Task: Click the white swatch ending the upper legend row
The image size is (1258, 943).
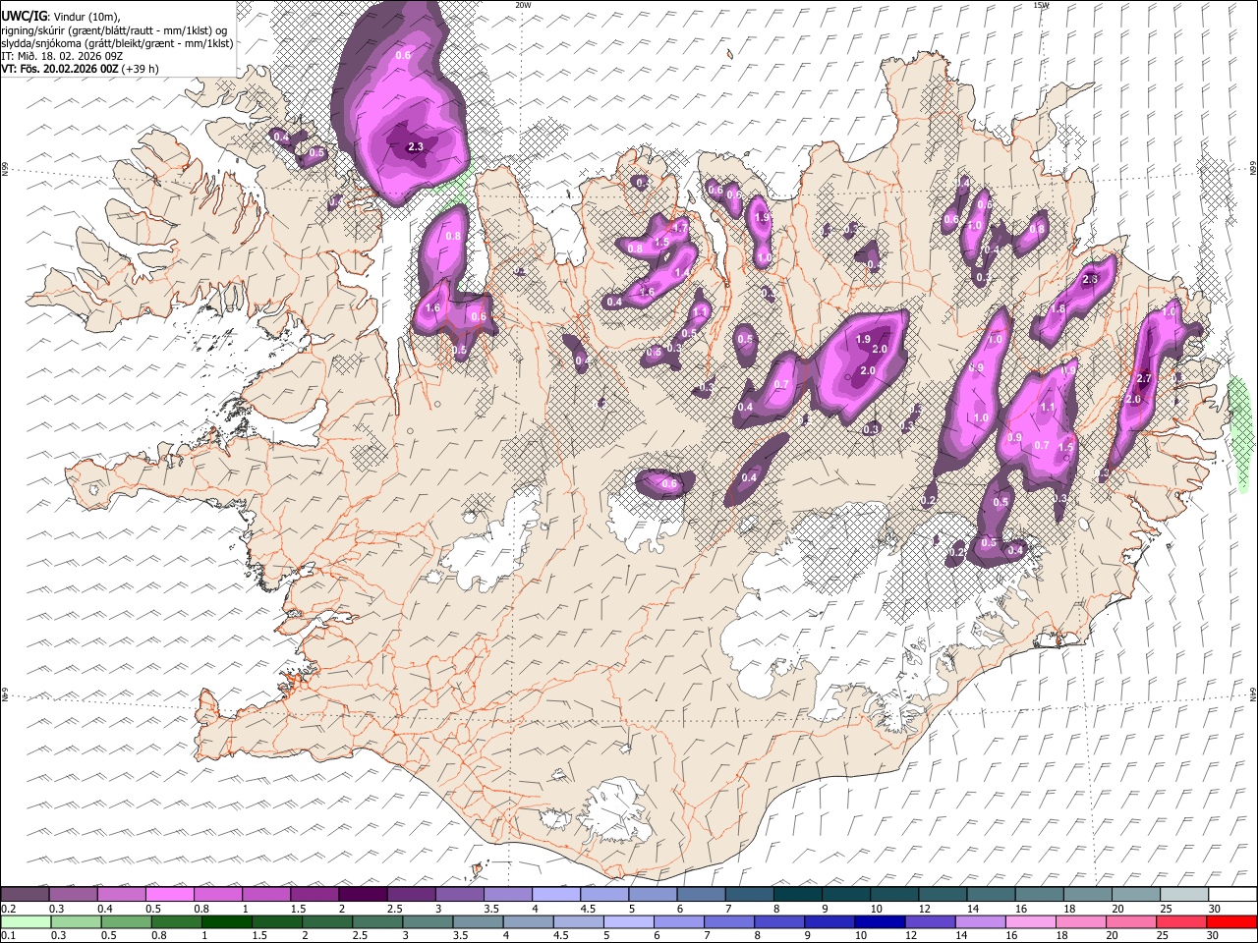Action: pos(1232,895)
